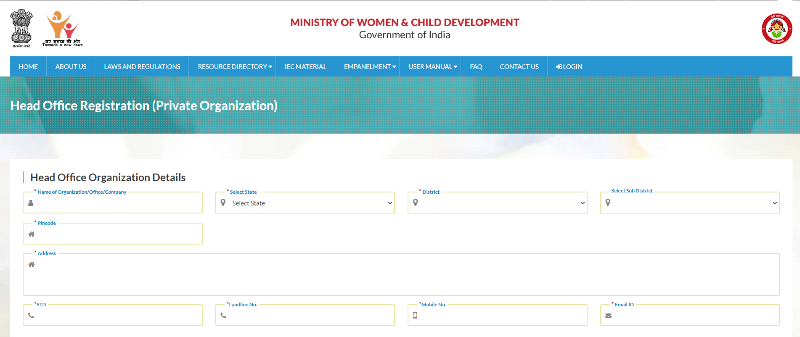Open the Select State dropdown

[x=305, y=203]
